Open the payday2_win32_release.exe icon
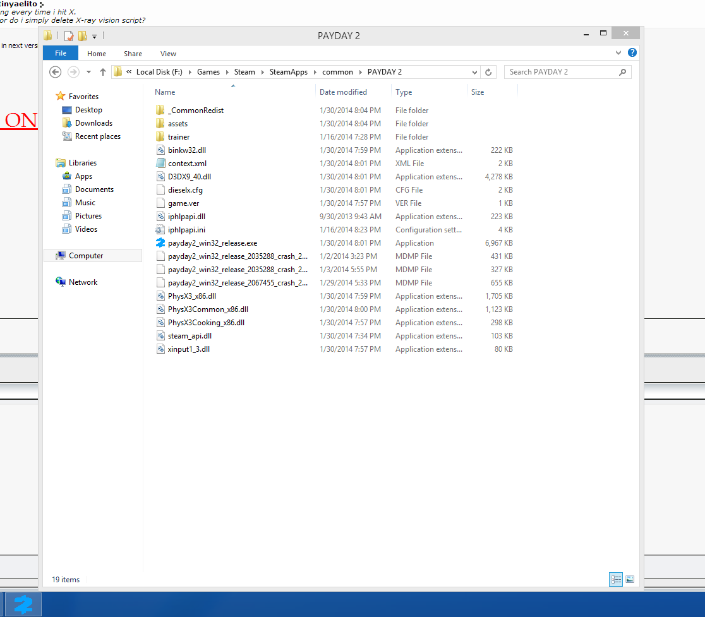This screenshot has width=705, height=617. (160, 243)
